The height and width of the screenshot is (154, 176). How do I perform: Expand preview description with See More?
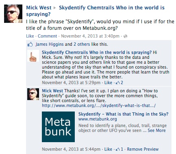pyautogui.click(x=156, y=130)
